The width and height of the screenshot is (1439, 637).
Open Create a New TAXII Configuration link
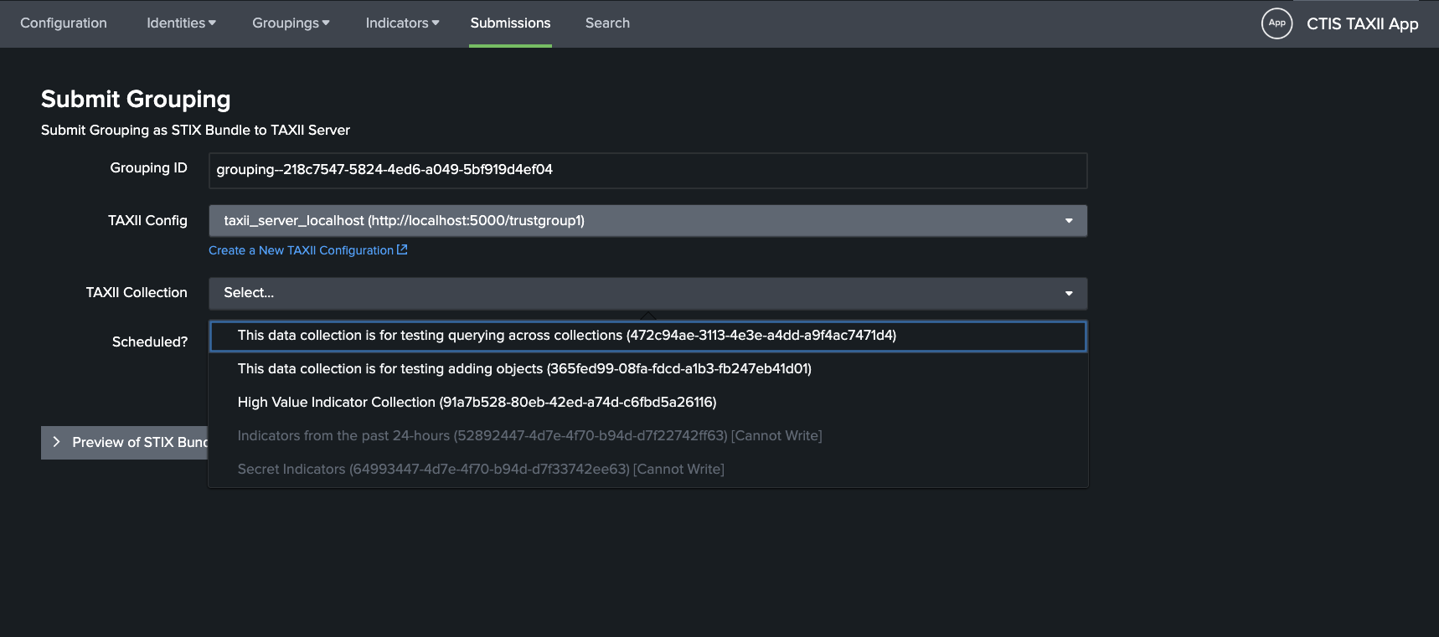click(x=301, y=250)
